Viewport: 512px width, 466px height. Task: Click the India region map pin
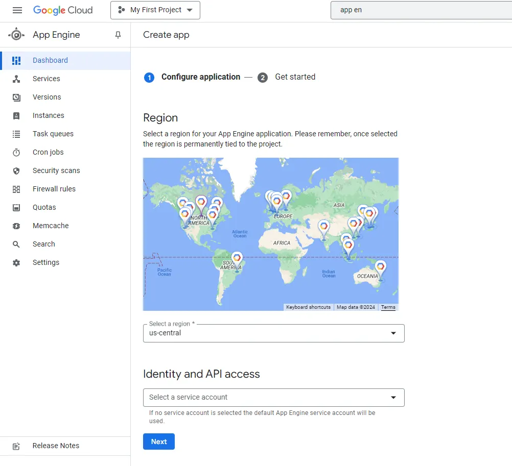coord(323,230)
